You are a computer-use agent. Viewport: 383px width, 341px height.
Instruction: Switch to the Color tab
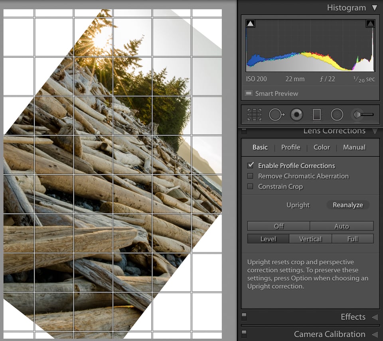click(x=322, y=147)
